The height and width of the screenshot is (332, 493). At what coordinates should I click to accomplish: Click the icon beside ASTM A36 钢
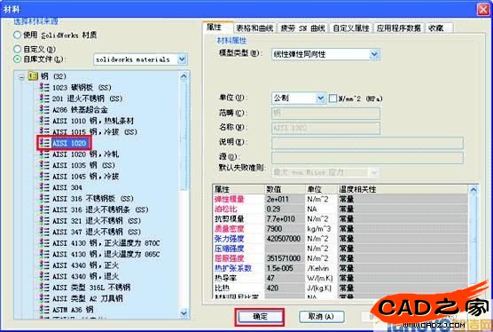[44, 309]
